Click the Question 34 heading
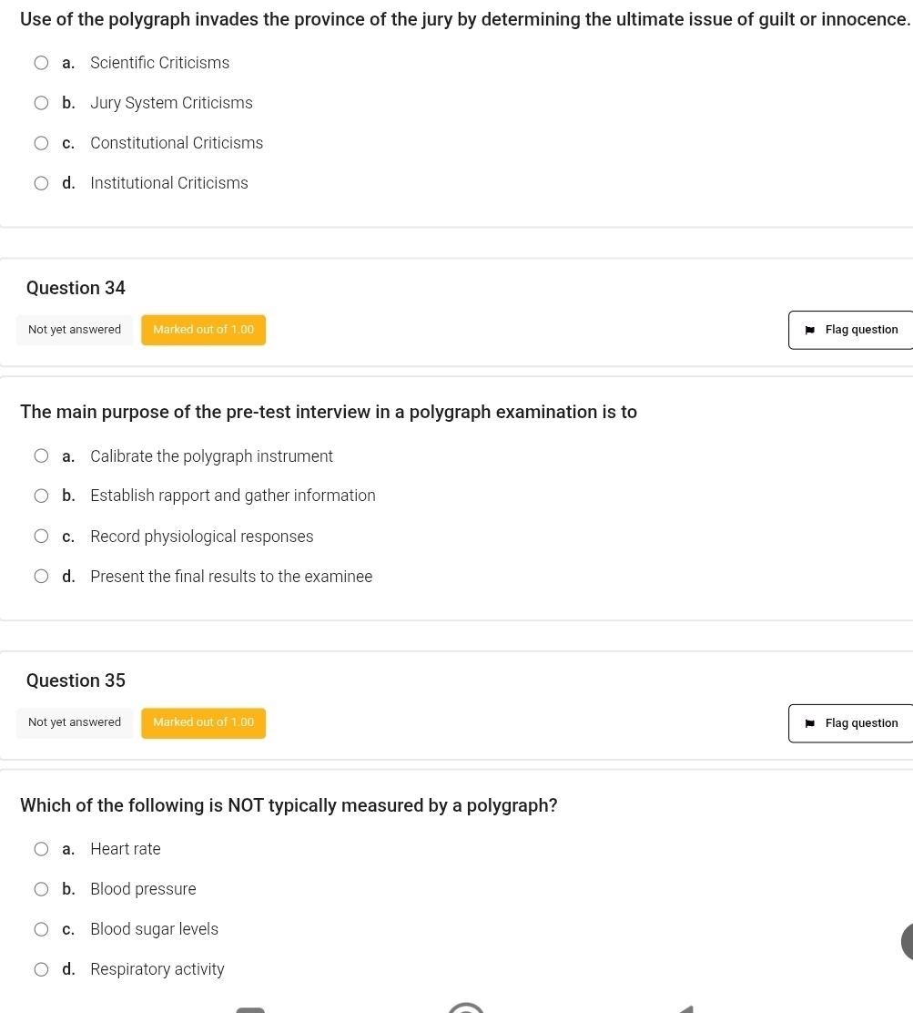The width and height of the screenshot is (913, 1013). click(x=76, y=288)
